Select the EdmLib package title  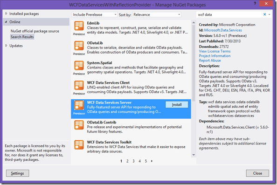pyautogui.click(x=93, y=23)
